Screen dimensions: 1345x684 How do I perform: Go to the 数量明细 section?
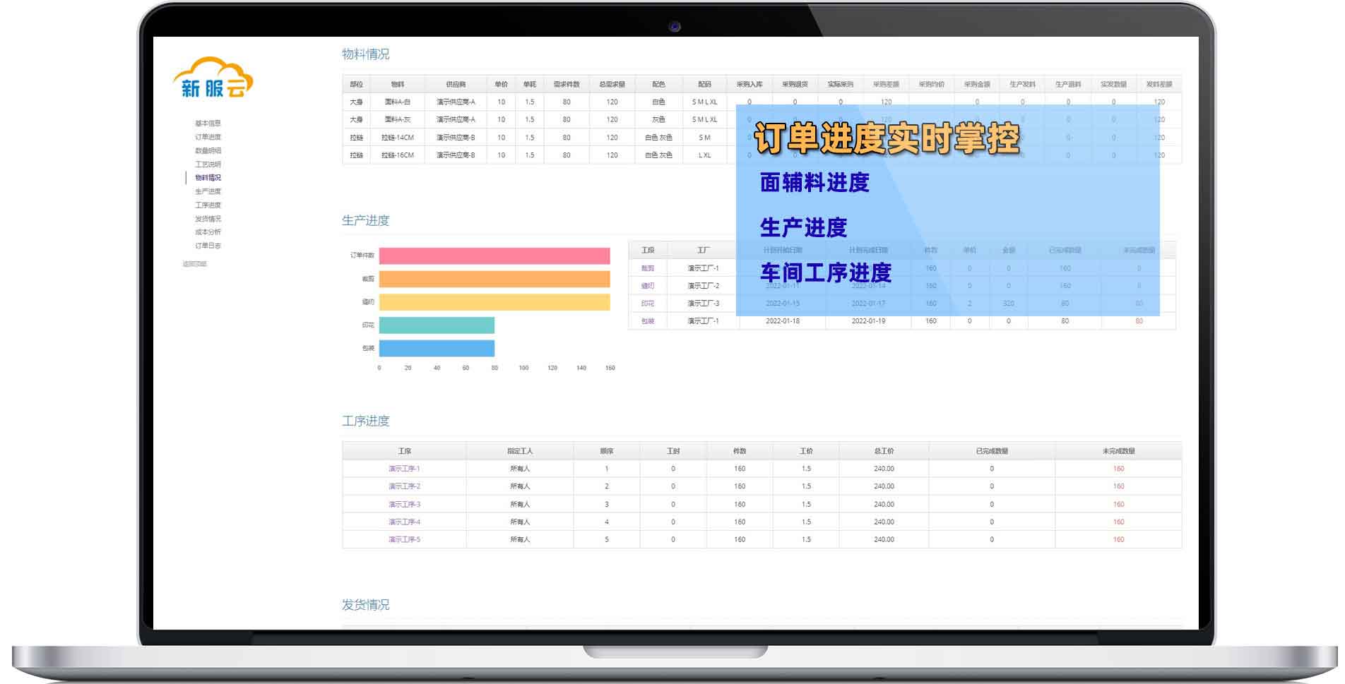[207, 150]
